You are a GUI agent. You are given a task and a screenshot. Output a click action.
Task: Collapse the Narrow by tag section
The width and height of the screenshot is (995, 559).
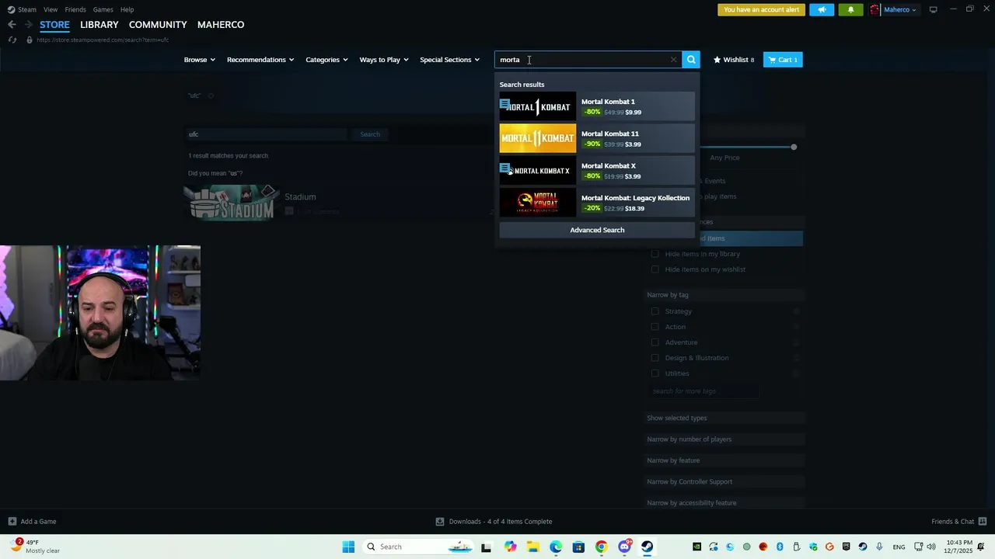(x=724, y=295)
